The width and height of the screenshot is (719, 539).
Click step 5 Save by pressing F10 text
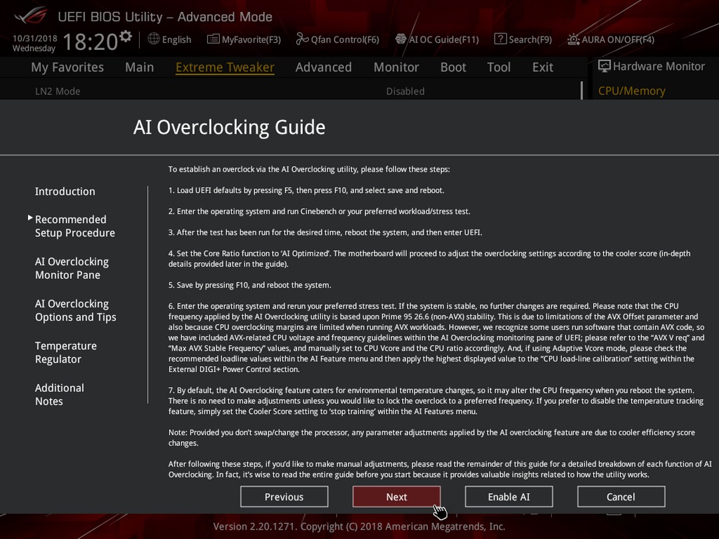[x=250, y=285]
